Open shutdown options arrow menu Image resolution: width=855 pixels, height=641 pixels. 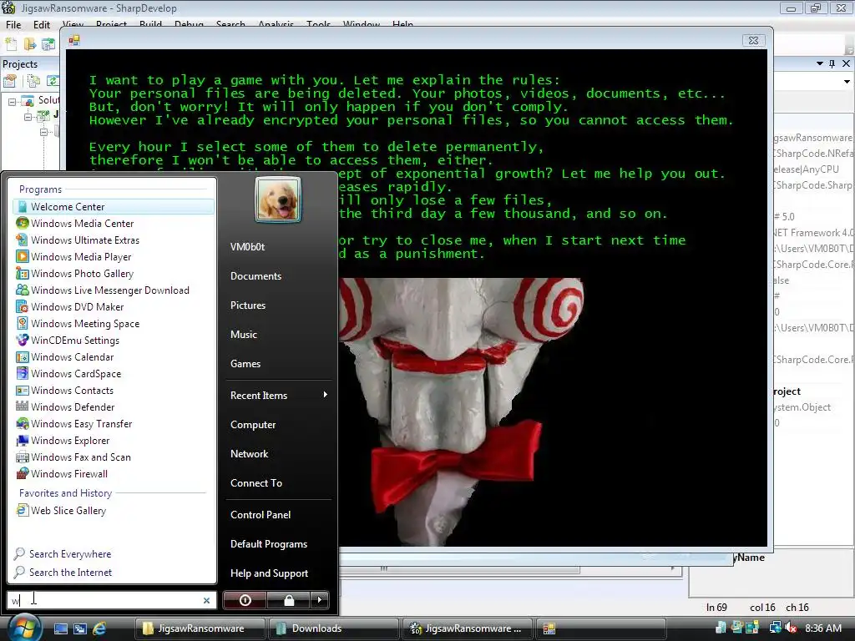(320, 600)
